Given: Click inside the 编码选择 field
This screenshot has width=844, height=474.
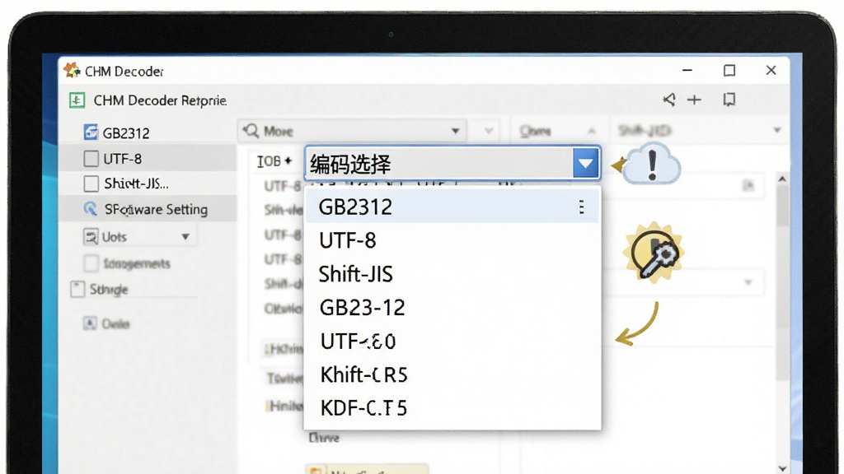Looking at the screenshot, I should 440,164.
